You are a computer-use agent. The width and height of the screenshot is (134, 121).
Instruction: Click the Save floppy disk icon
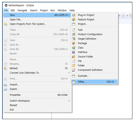click(6, 40)
